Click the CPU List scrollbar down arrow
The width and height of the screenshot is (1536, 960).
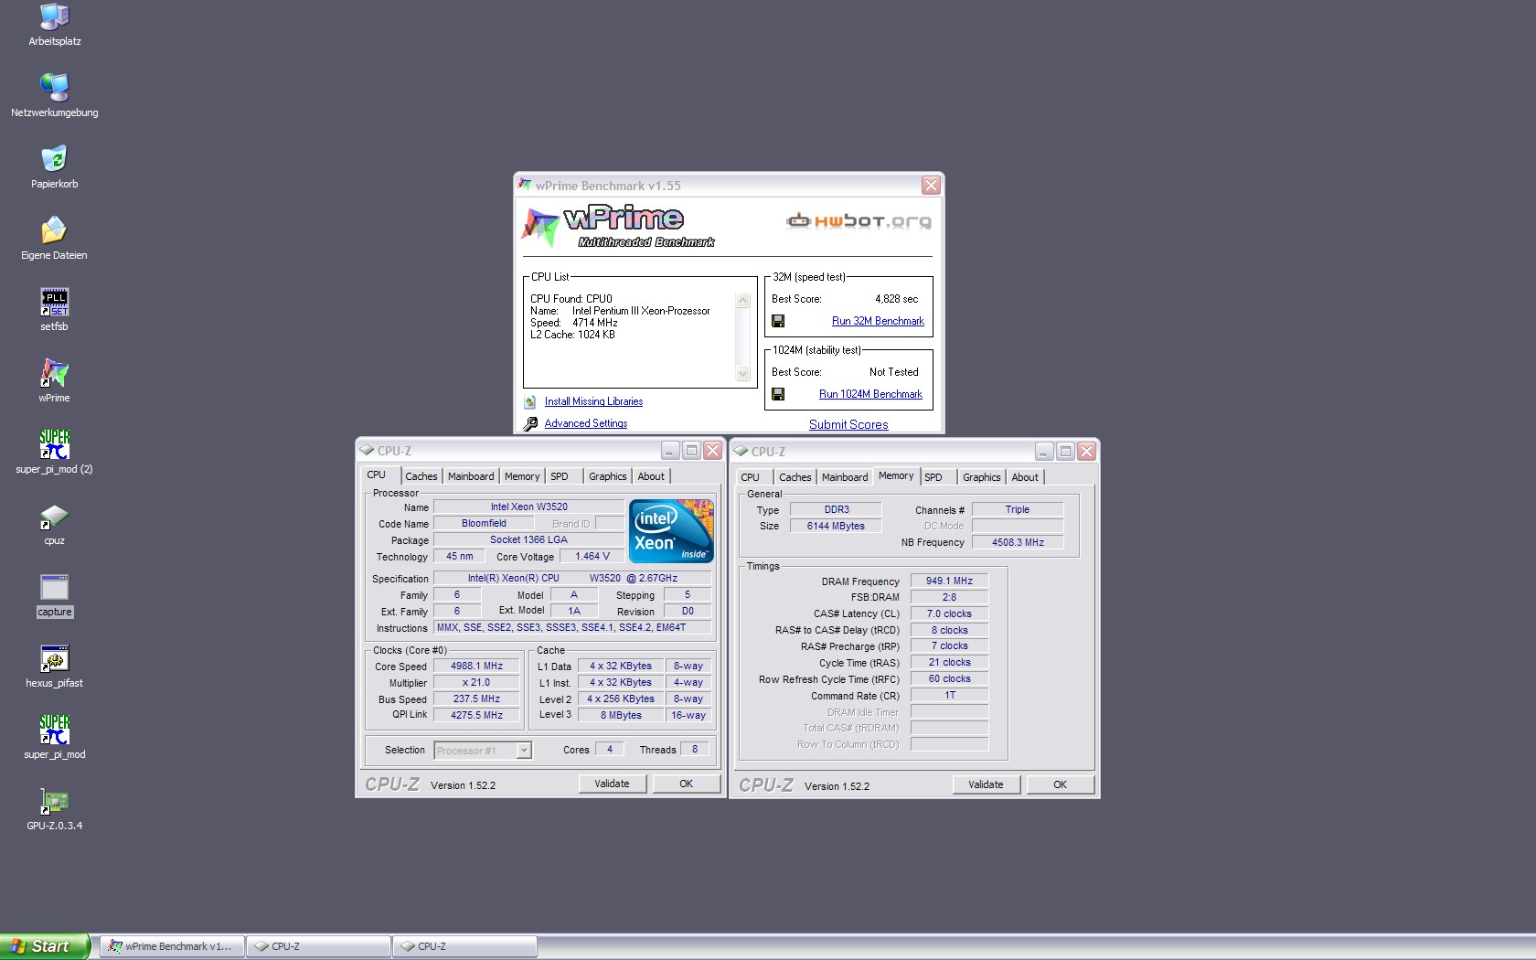[x=743, y=374]
